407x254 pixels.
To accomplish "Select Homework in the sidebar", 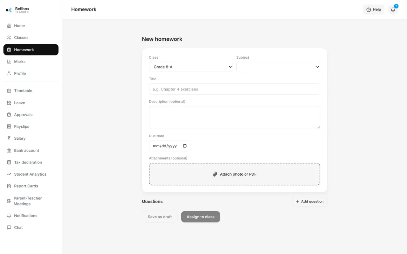I will pos(31,50).
